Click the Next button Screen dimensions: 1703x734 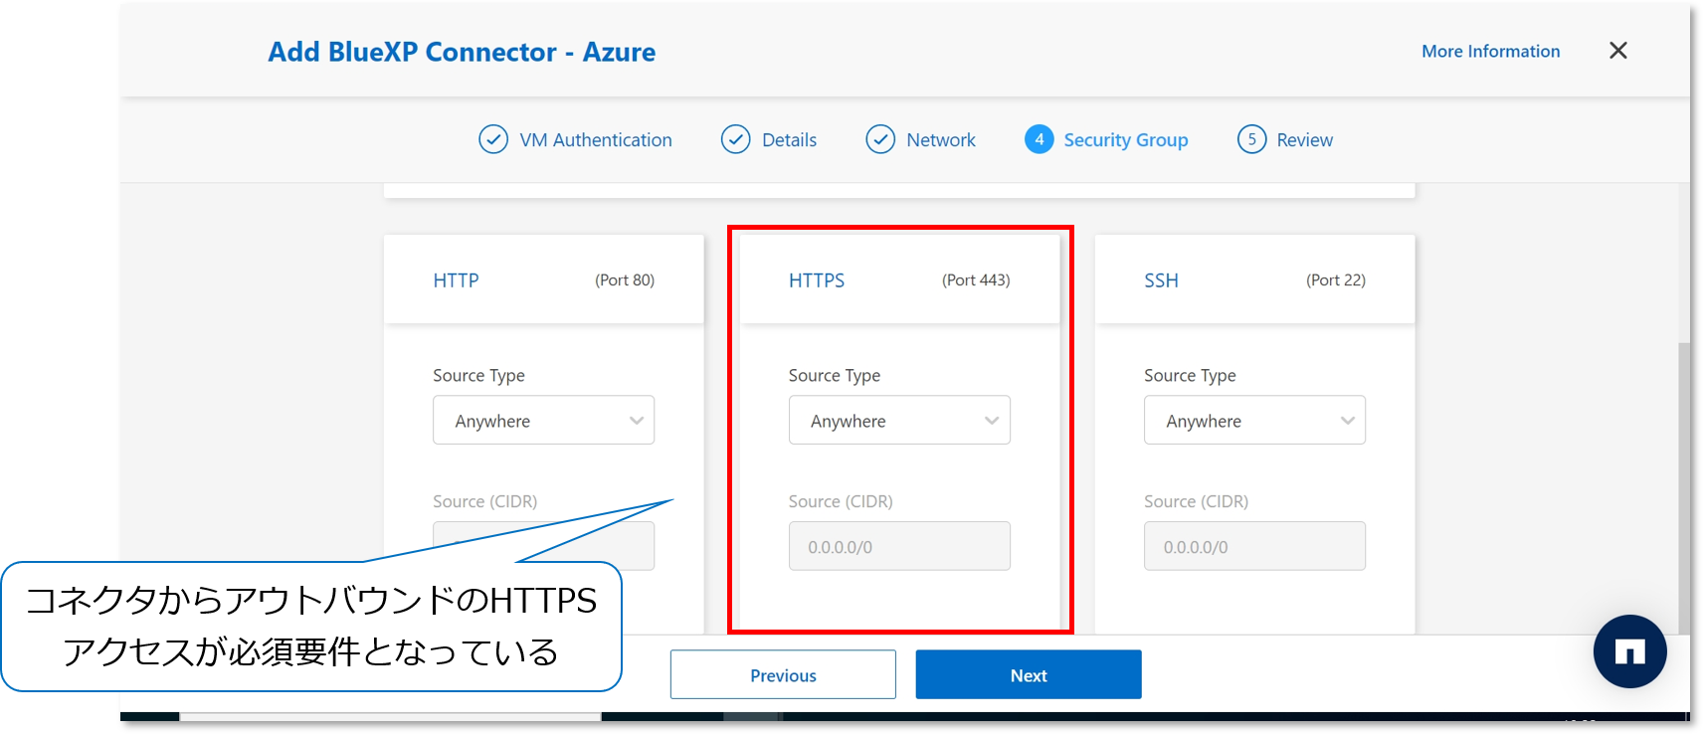(x=1029, y=675)
